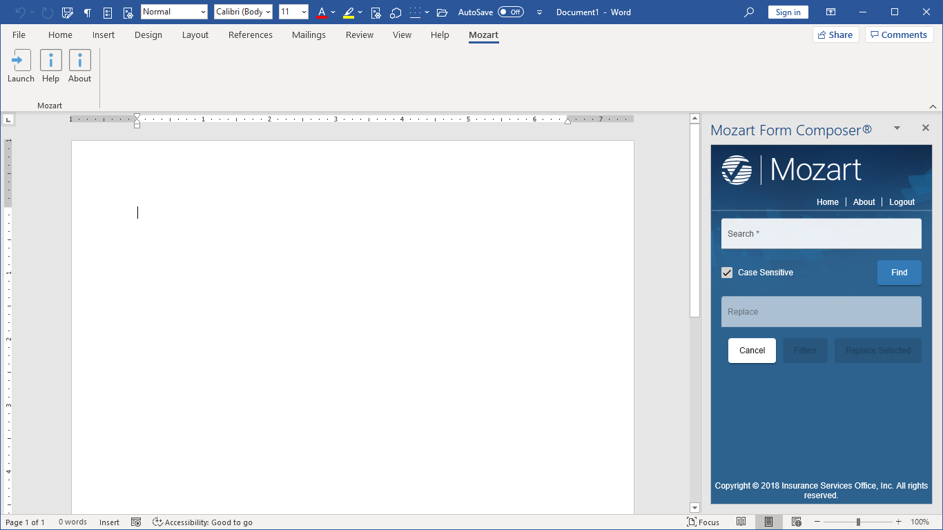Viewport: 943px width, 530px height.
Task: Switch to the Design tab
Action: coord(148,35)
